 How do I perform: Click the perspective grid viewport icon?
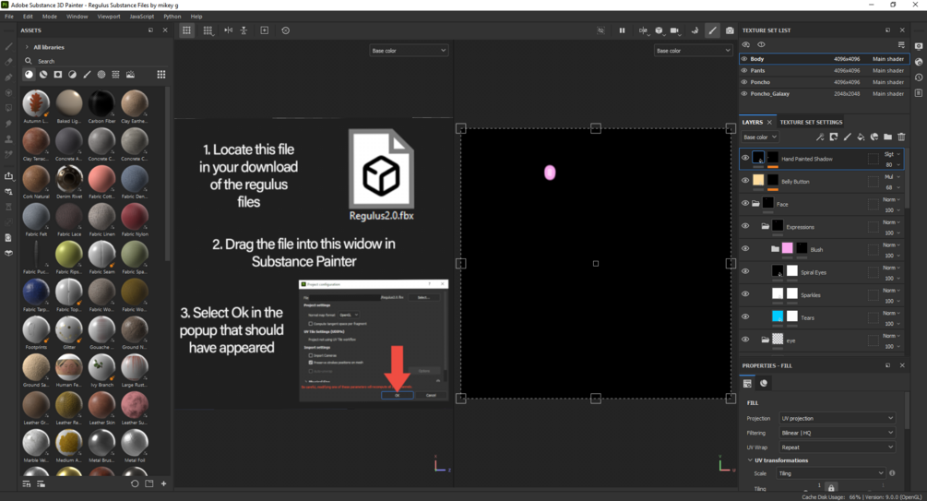point(208,30)
